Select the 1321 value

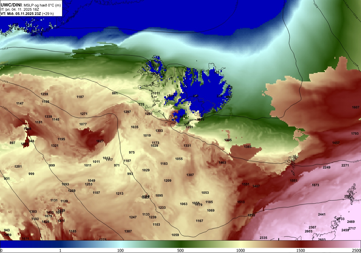(x=55, y=146)
